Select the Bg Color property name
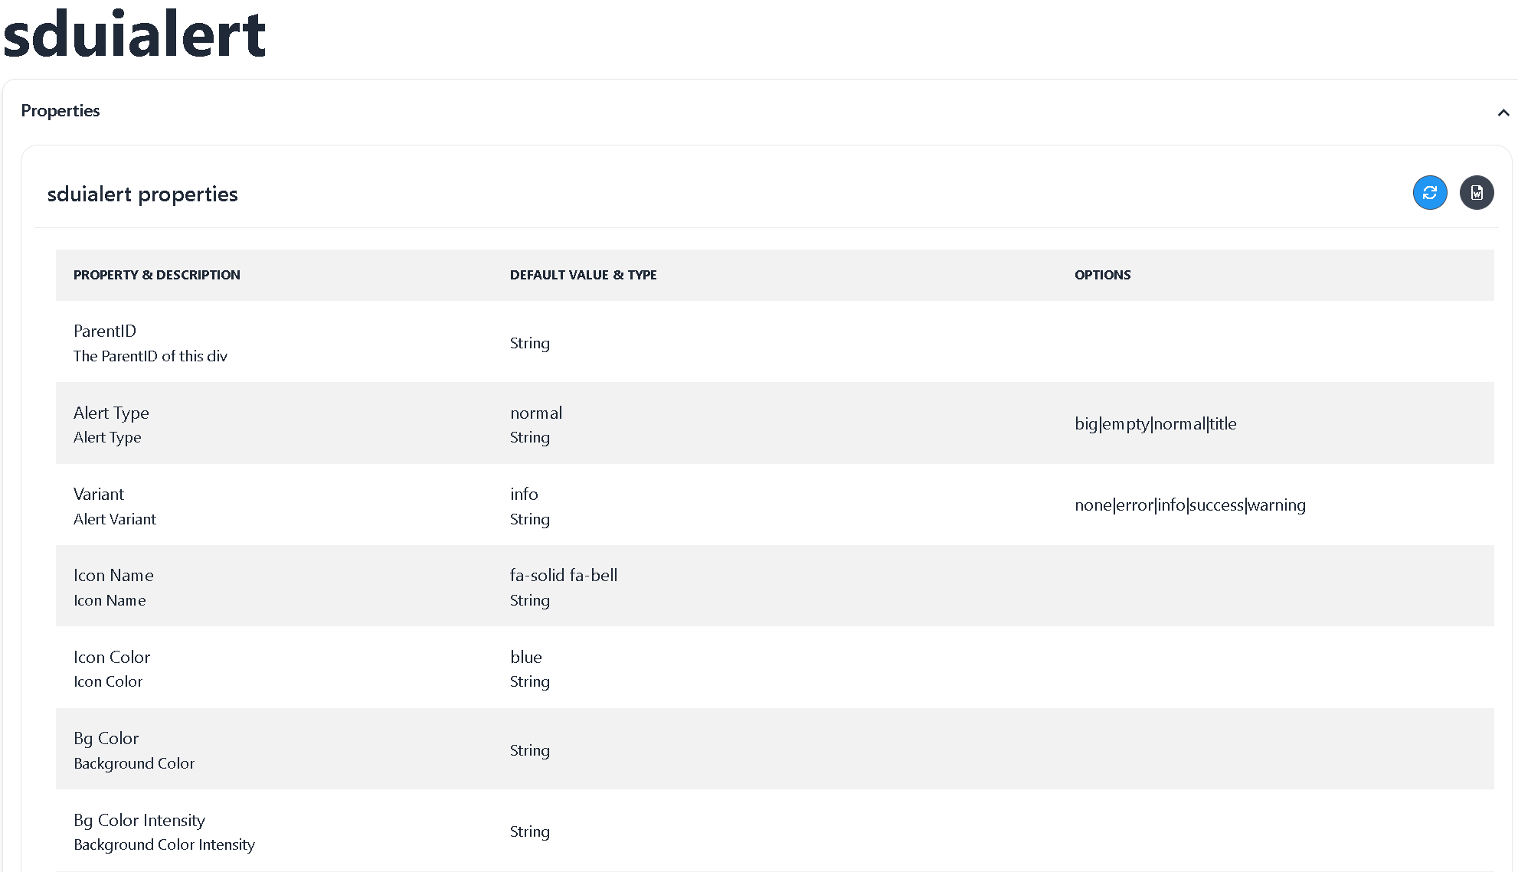 pyautogui.click(x=106, y=738)
